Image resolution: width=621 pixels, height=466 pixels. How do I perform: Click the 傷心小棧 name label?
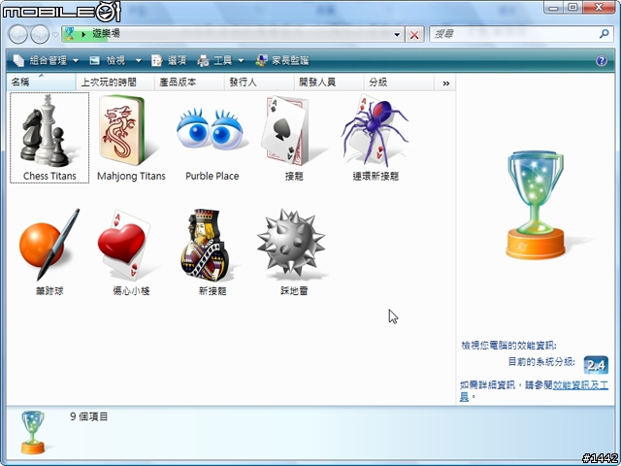pyautogui.click(x=131, y=291)
